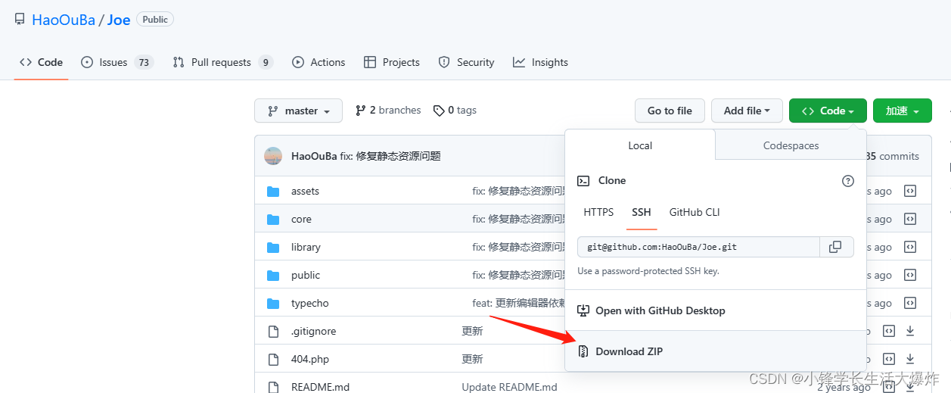Open the README.md file
The height and width of the screenshot is (393, 951).
(321, 387)
